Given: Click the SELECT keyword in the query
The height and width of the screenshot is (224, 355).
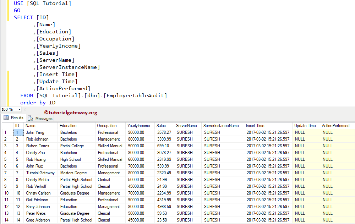Looking at the screenshot, I should coord(23,17).
